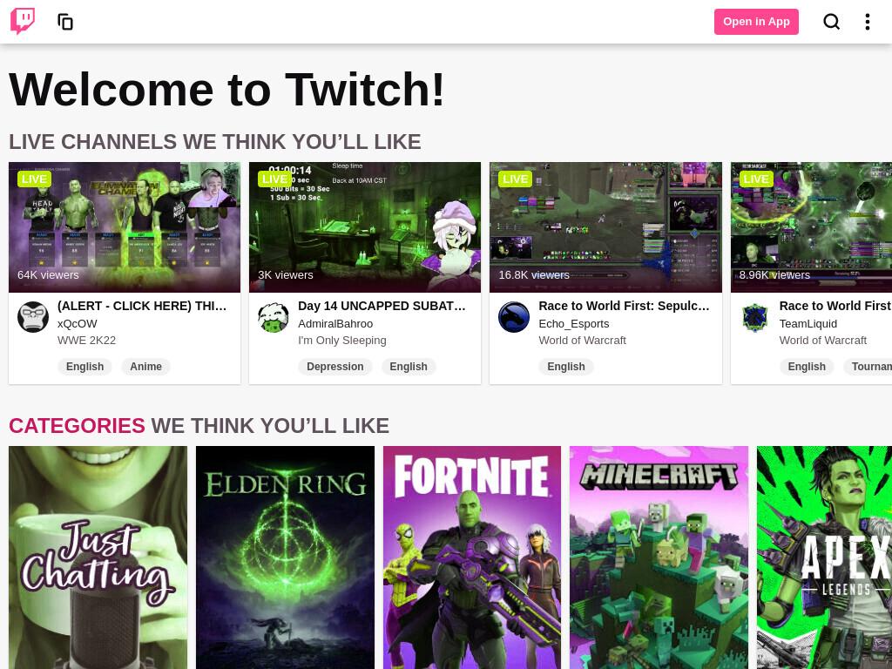Open xQcOW's WWE 2K22 live stream thumbnail
This screenshot has width=892, height=669.
[x=125, y=227]
